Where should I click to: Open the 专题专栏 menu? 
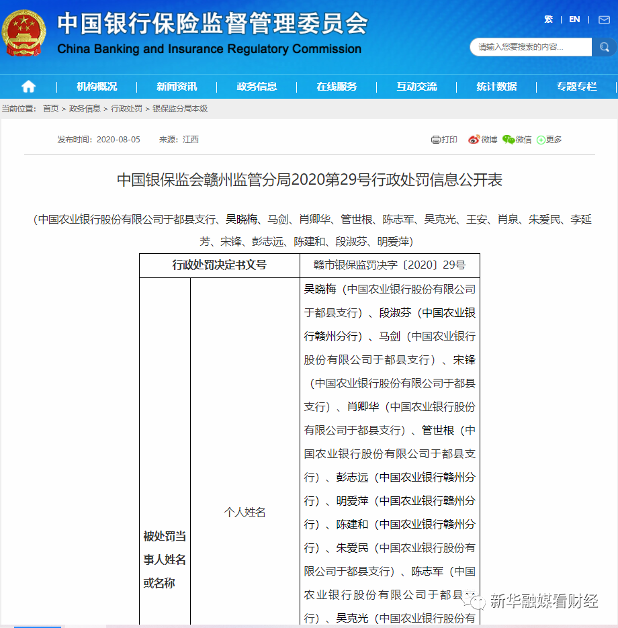[576, 87]
